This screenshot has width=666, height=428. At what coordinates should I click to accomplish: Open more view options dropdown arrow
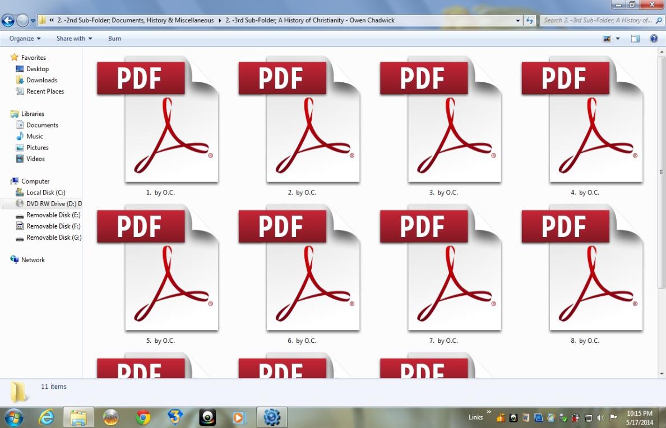pyautogui.click(x=618, y=39)
